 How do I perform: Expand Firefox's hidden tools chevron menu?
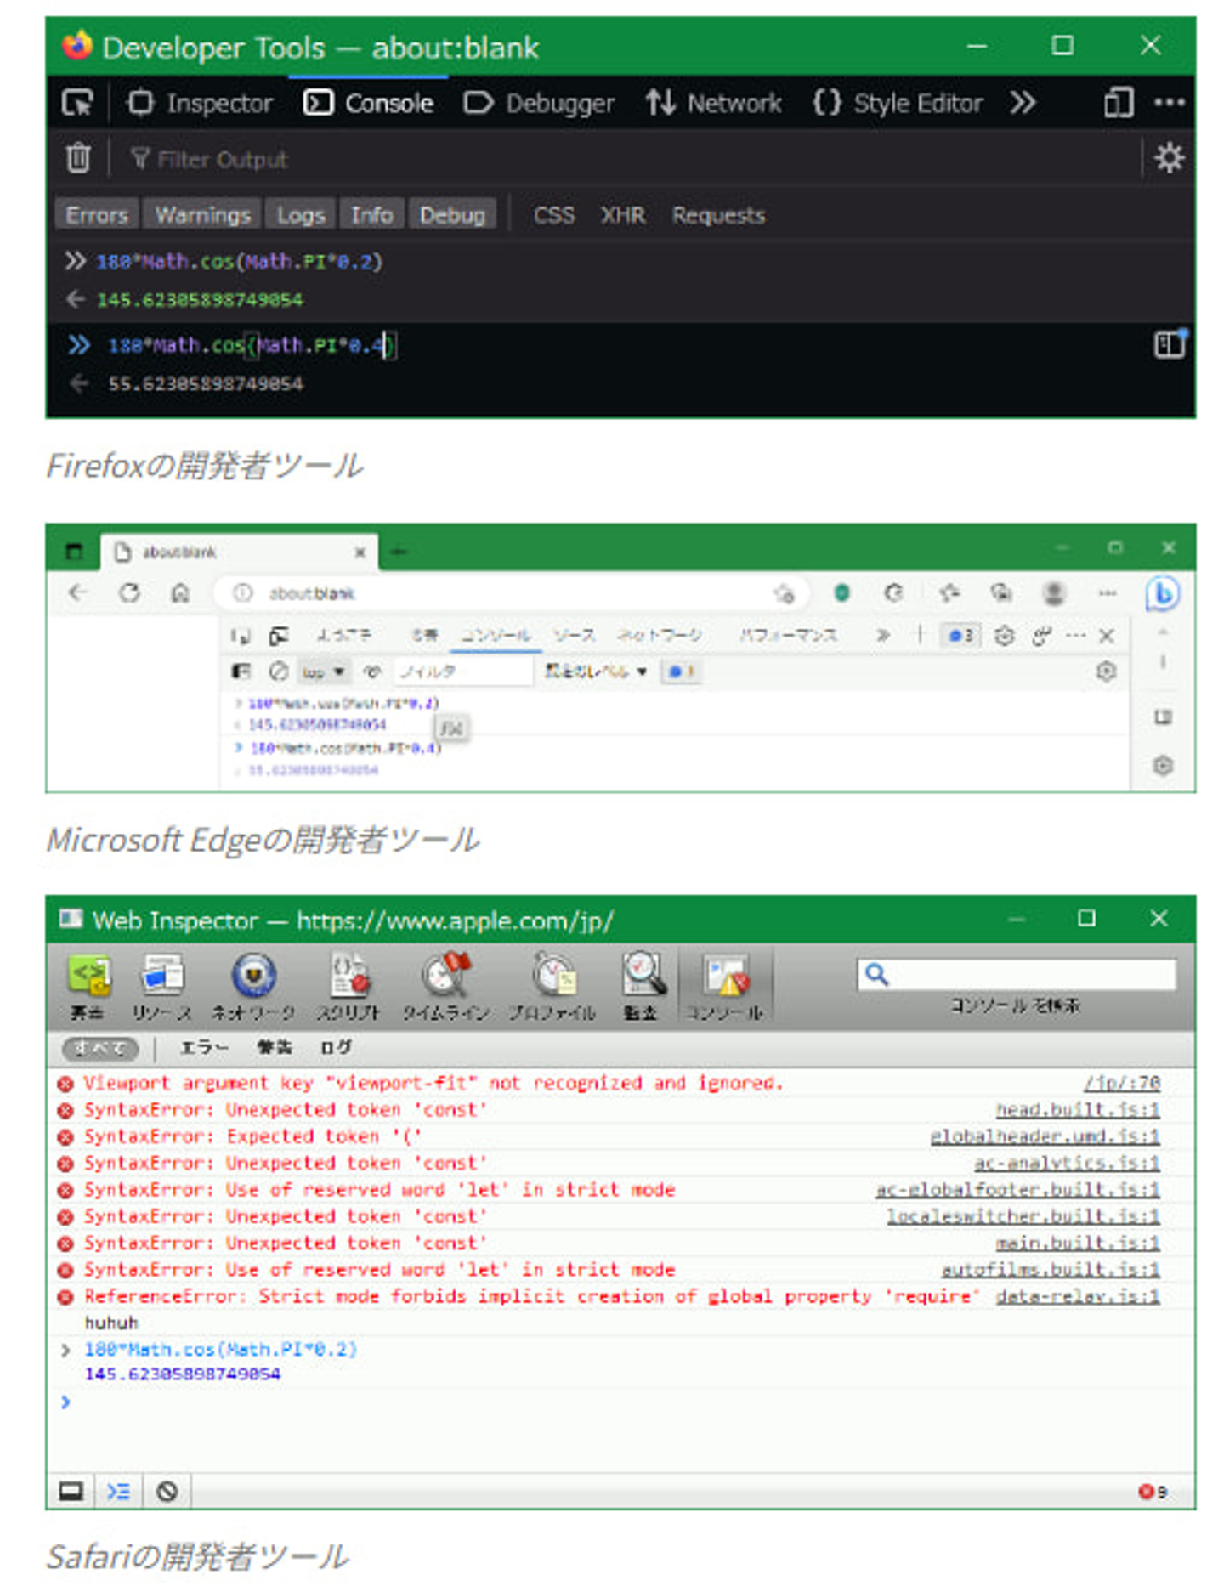(1023, 104)
